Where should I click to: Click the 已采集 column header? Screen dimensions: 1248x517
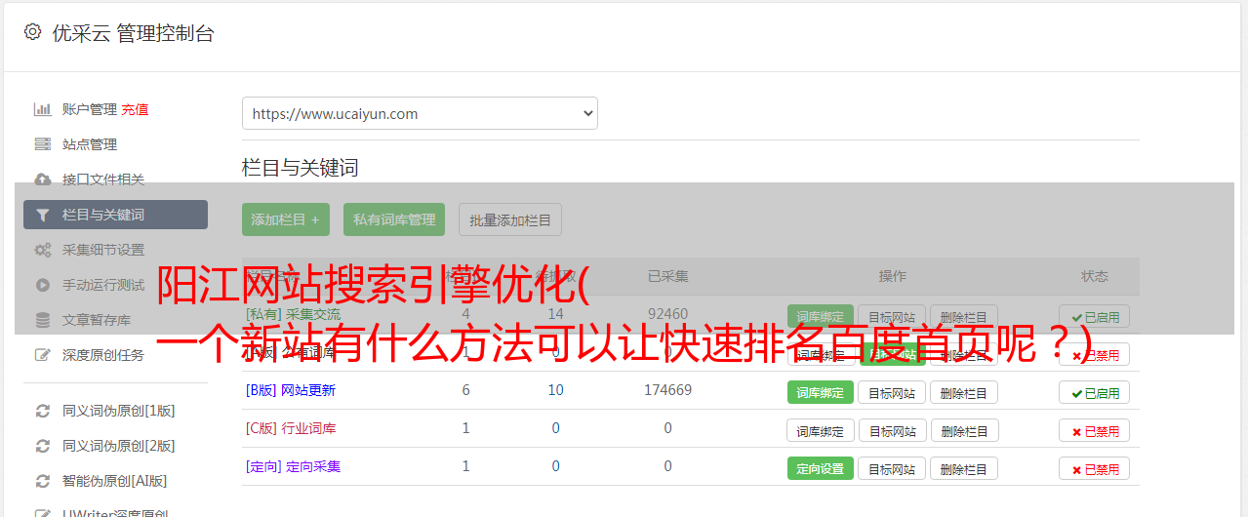coord(667,276)
